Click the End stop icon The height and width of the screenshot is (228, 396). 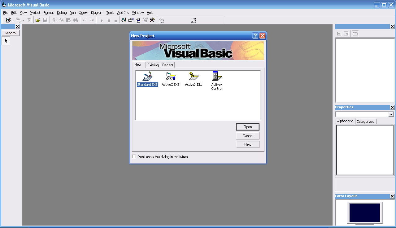[116, 20]
